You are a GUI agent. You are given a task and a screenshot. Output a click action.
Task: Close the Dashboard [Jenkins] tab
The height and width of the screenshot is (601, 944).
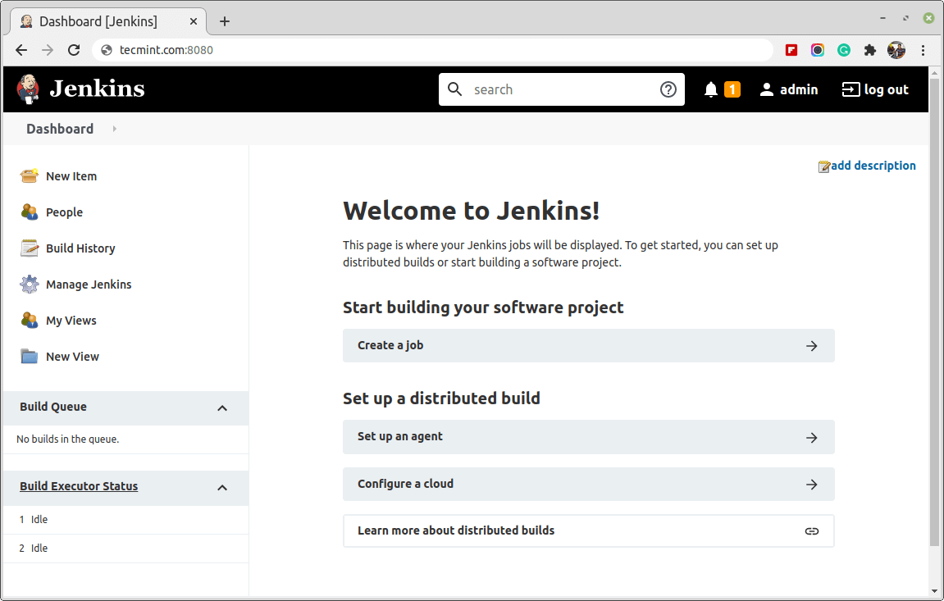(194, 21)
